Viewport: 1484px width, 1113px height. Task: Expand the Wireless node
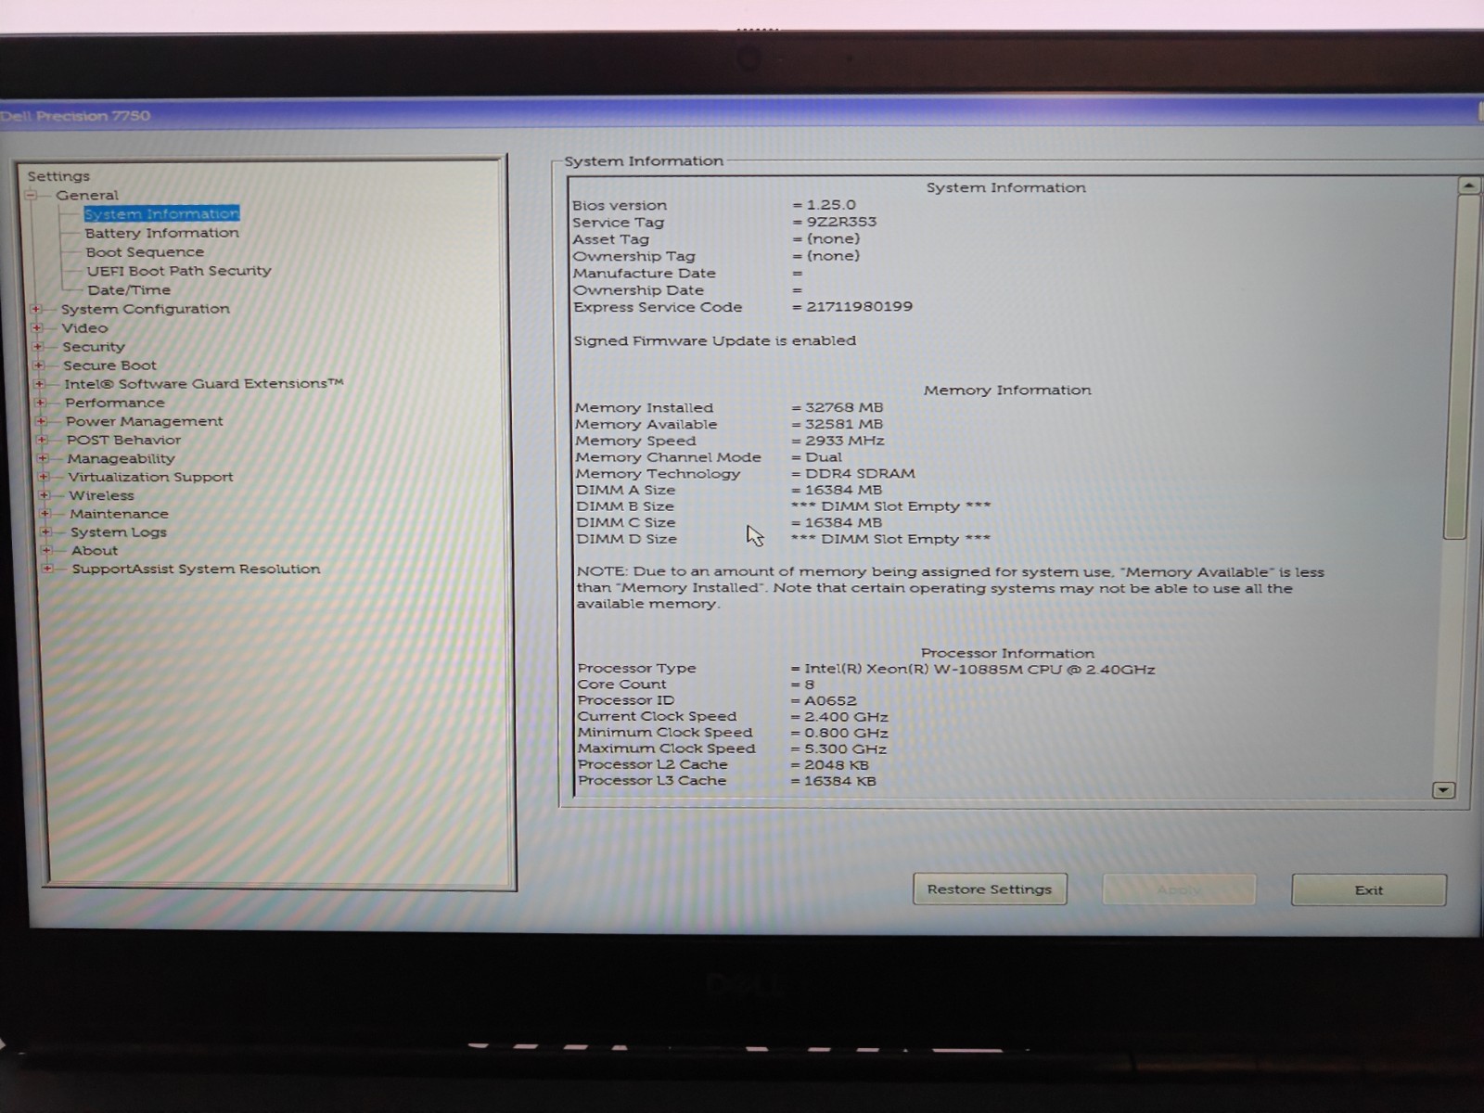tap(45, 495)
